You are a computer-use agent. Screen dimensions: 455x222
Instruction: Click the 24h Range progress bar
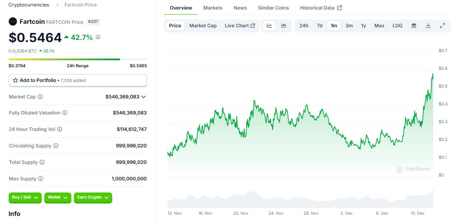[78, 59]
